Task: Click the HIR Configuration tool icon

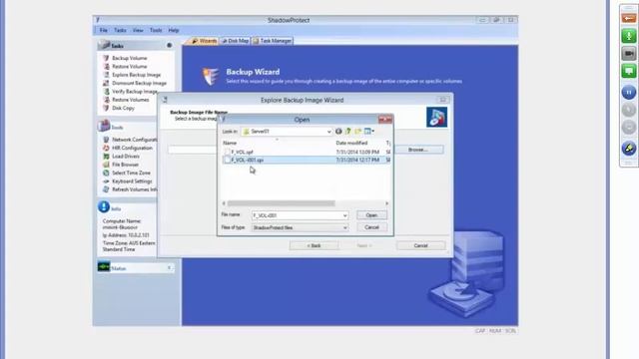Action: 106,149
